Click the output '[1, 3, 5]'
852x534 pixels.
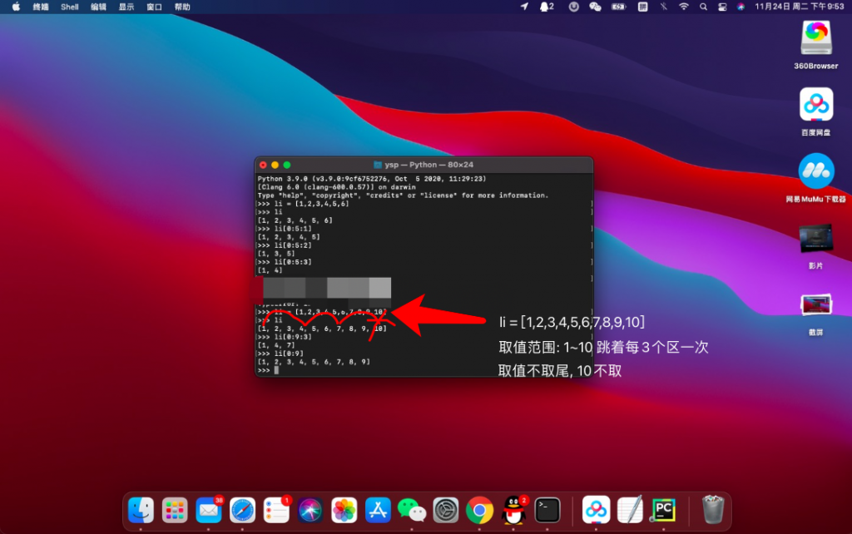tap(276, 254)
